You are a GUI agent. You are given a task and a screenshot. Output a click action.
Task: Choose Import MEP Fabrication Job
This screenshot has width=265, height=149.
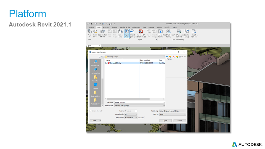pos(141,33)
